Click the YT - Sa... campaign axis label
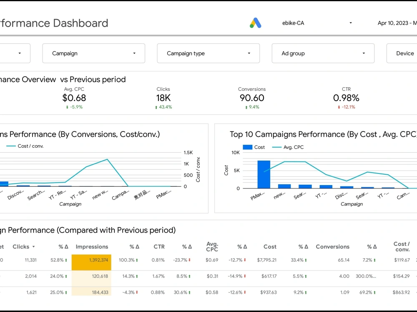 click(78, 195)
